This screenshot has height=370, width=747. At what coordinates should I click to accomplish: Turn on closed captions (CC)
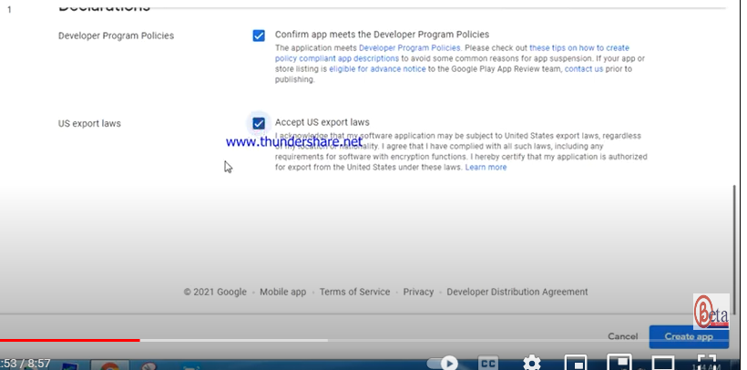pos(489,363)
